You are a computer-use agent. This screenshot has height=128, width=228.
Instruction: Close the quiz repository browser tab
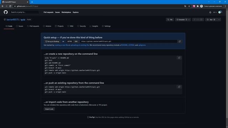(x=28, y=2)
